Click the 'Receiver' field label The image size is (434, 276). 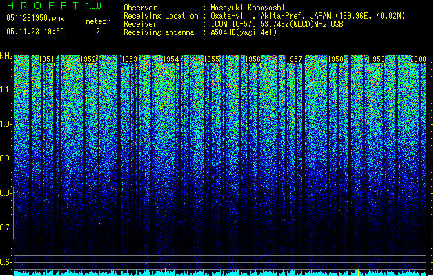140,24
